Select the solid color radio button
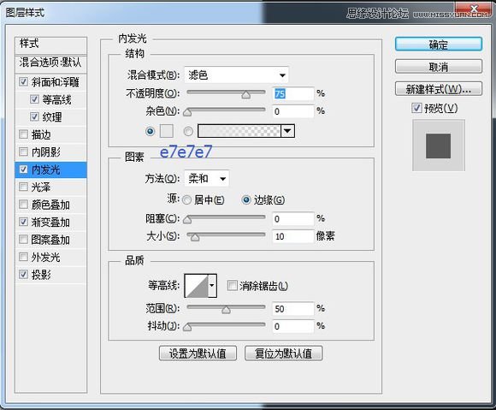 [150, 131]
